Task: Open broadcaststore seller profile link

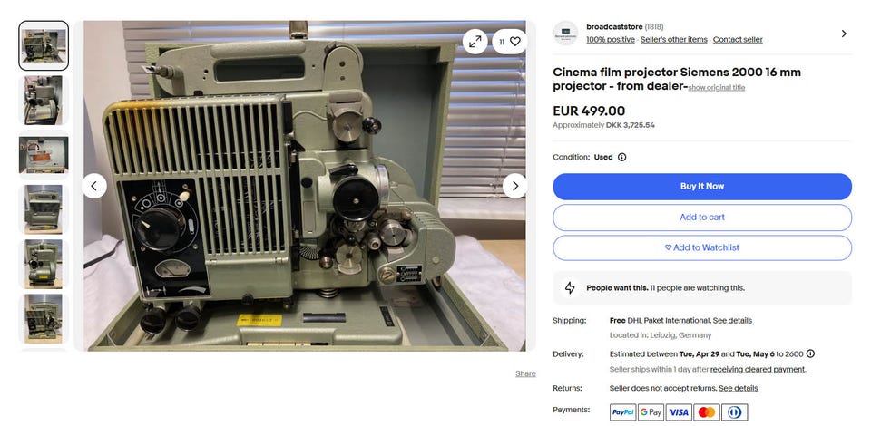Action: pos(614,26)
